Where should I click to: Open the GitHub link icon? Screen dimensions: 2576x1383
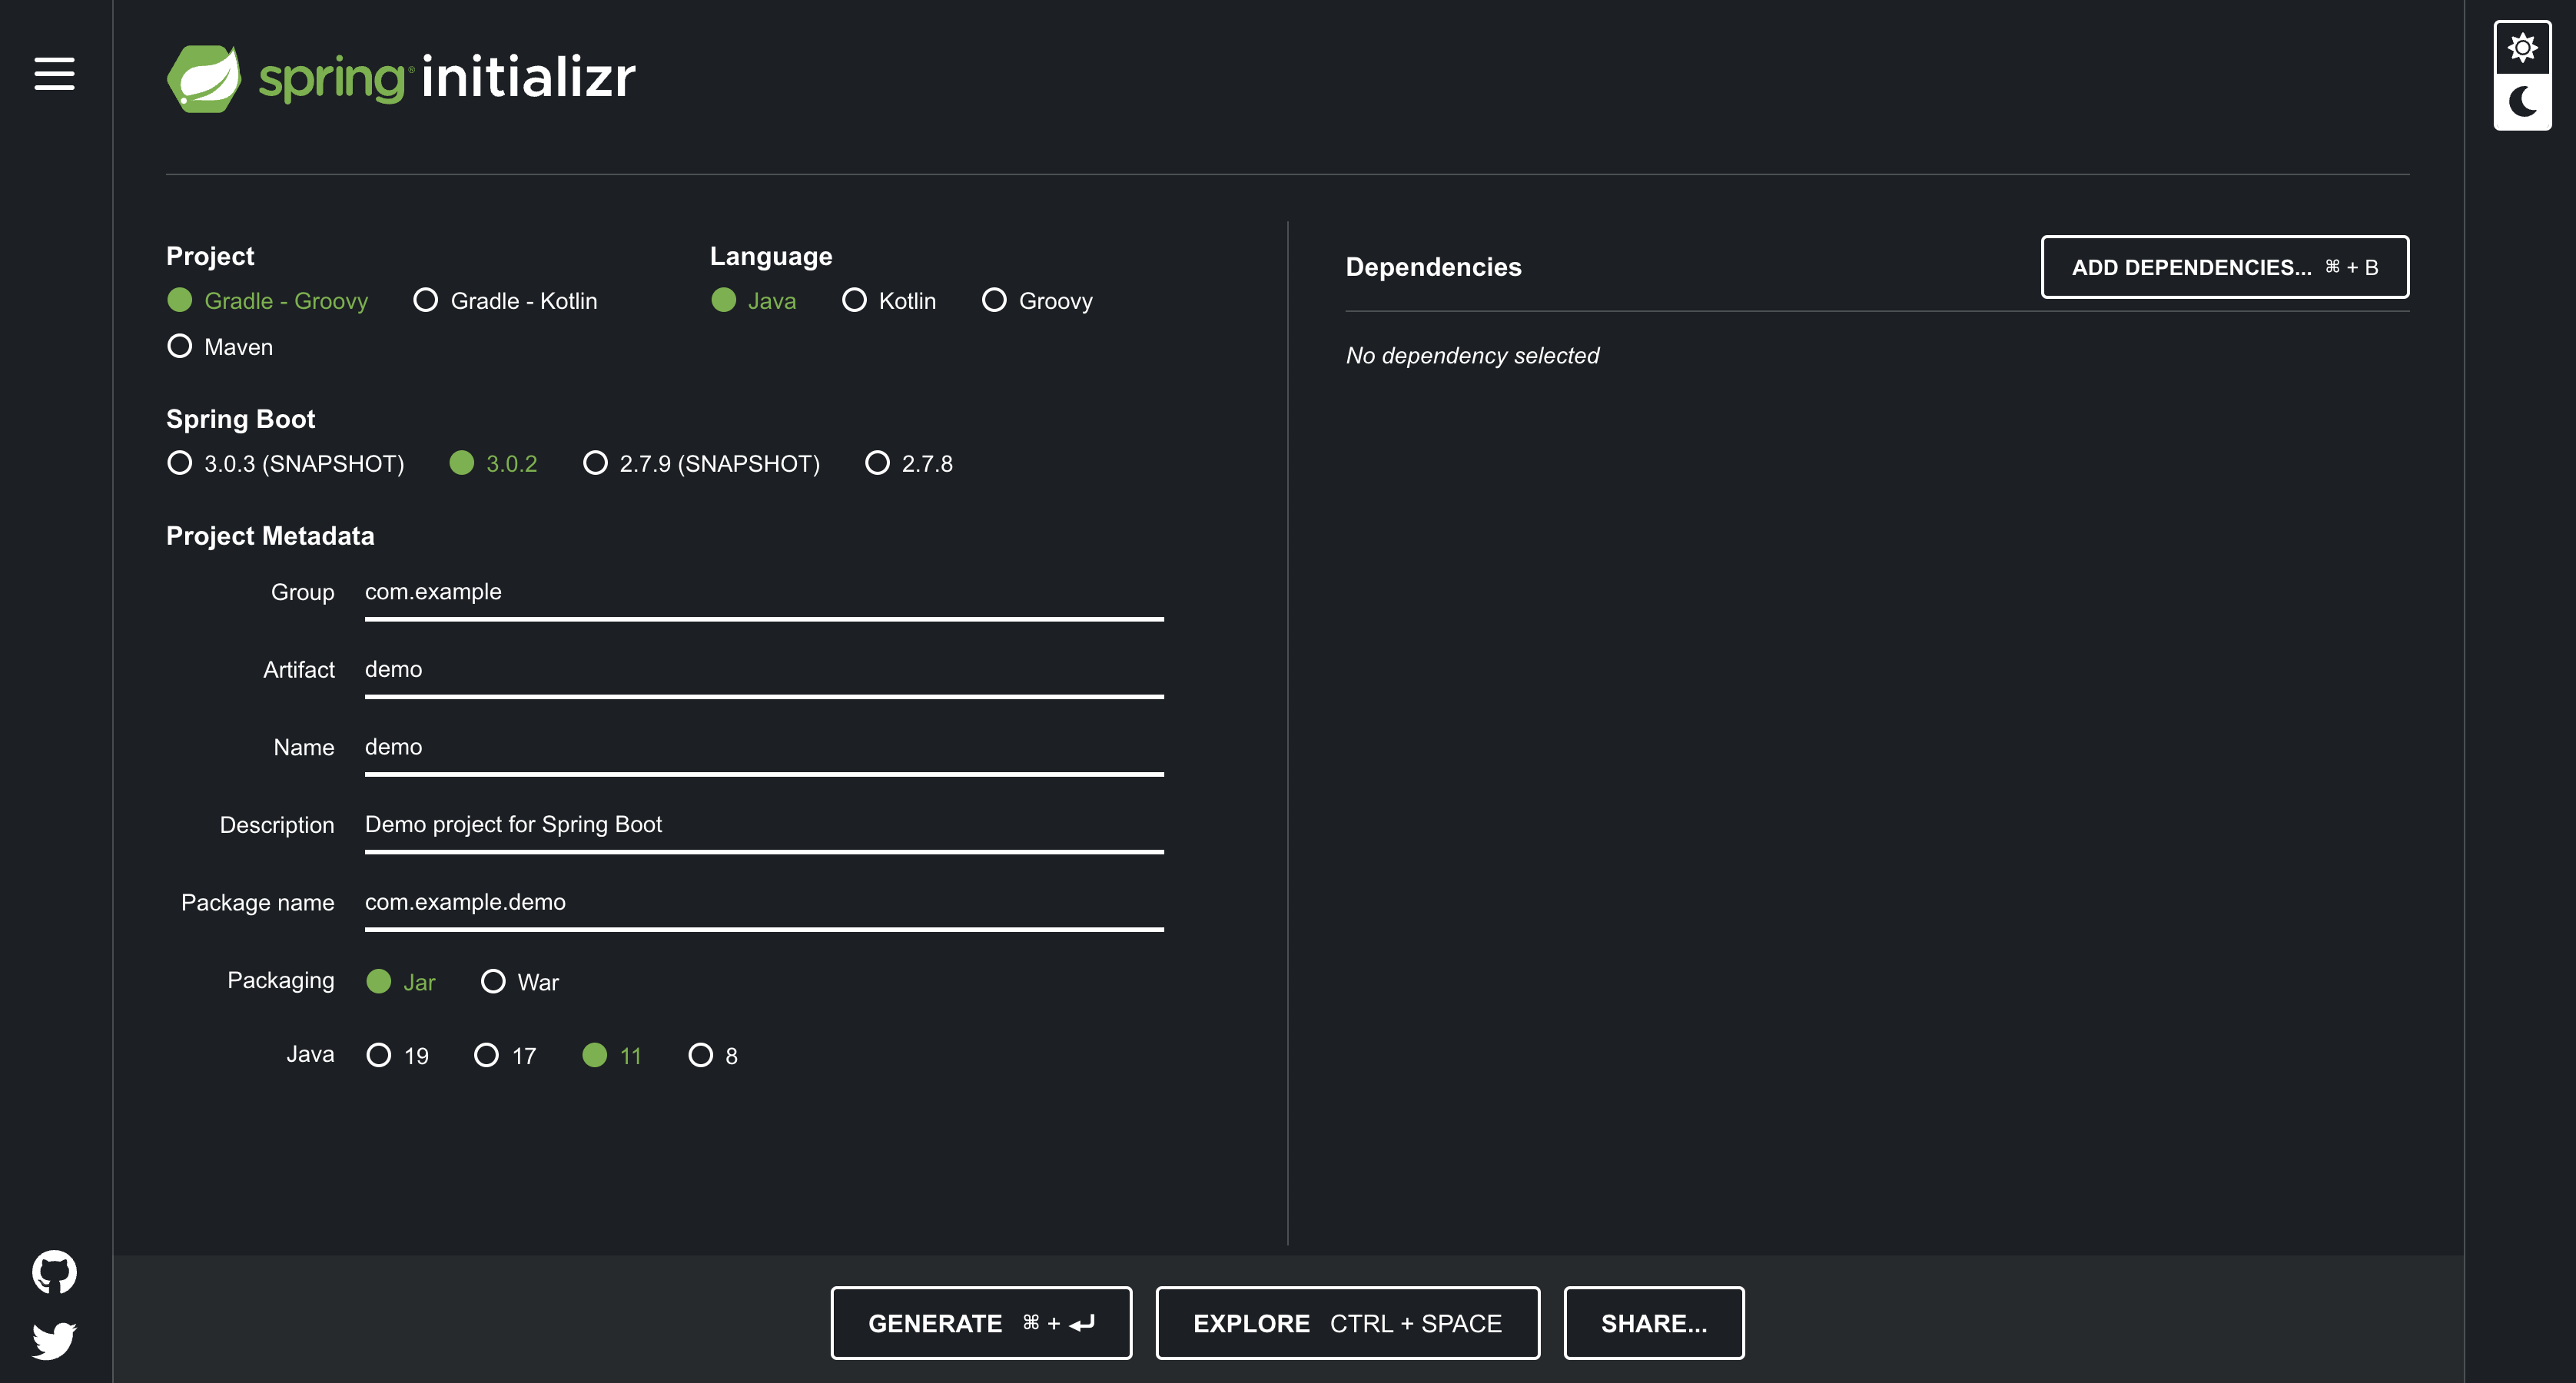(x=54, y=1271)
